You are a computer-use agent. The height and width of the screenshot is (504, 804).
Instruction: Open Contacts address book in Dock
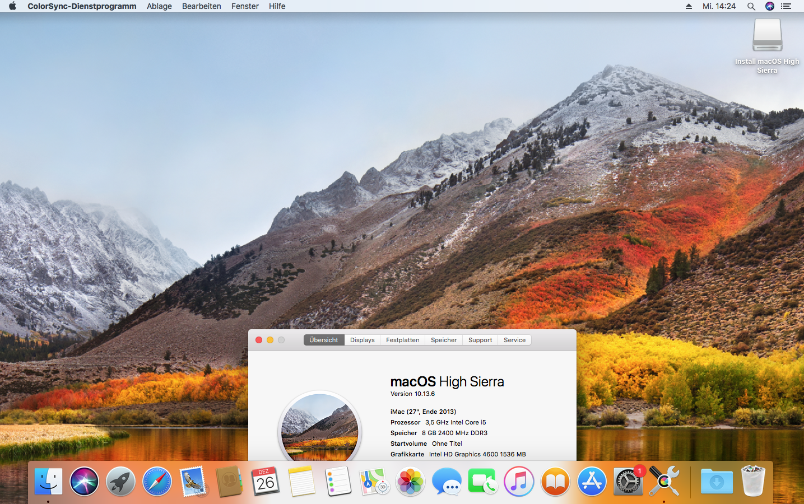point(229,482)
